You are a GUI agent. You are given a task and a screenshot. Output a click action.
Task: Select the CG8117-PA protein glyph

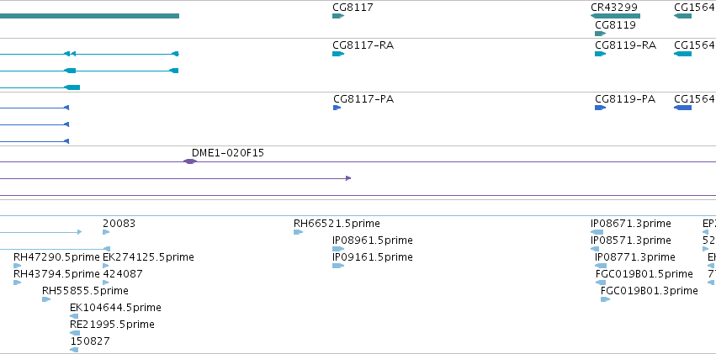click(337, 108)
